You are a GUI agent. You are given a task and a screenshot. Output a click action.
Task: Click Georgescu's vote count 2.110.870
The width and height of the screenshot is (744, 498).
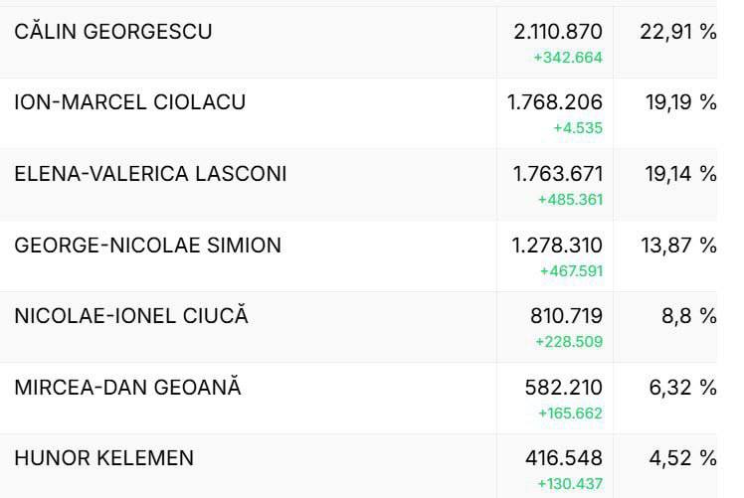[558, 32]
